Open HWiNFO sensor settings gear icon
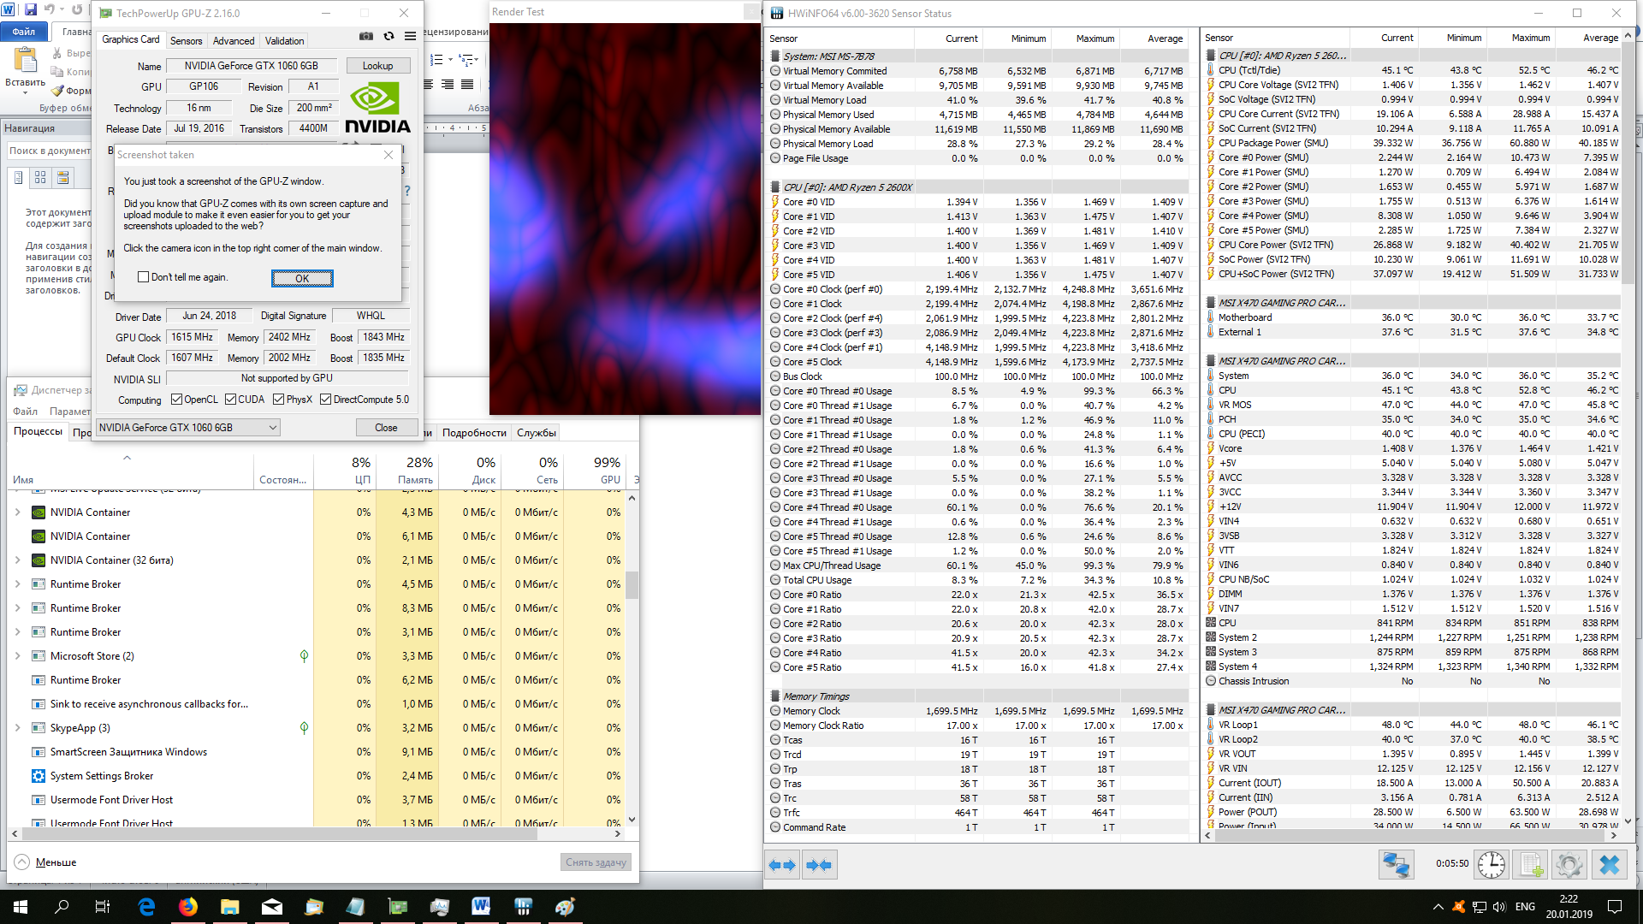The width and height of the screenshot is (1643, 924). 1569,865
